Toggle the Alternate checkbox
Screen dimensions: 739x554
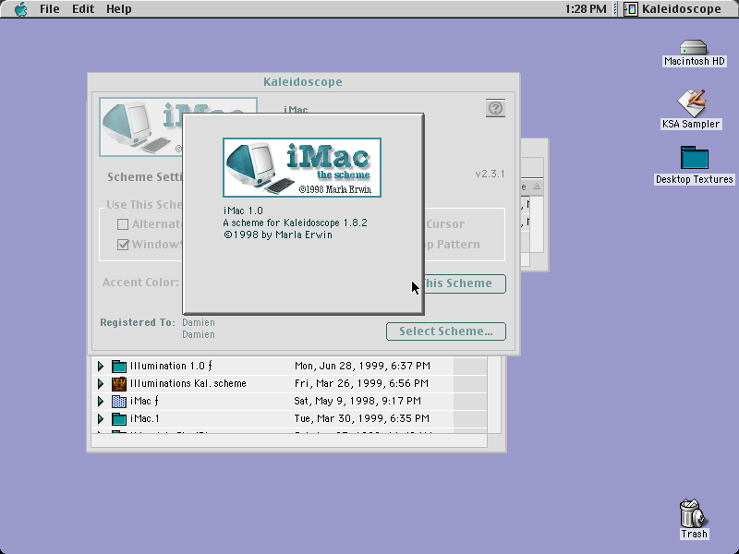point(123,224)
